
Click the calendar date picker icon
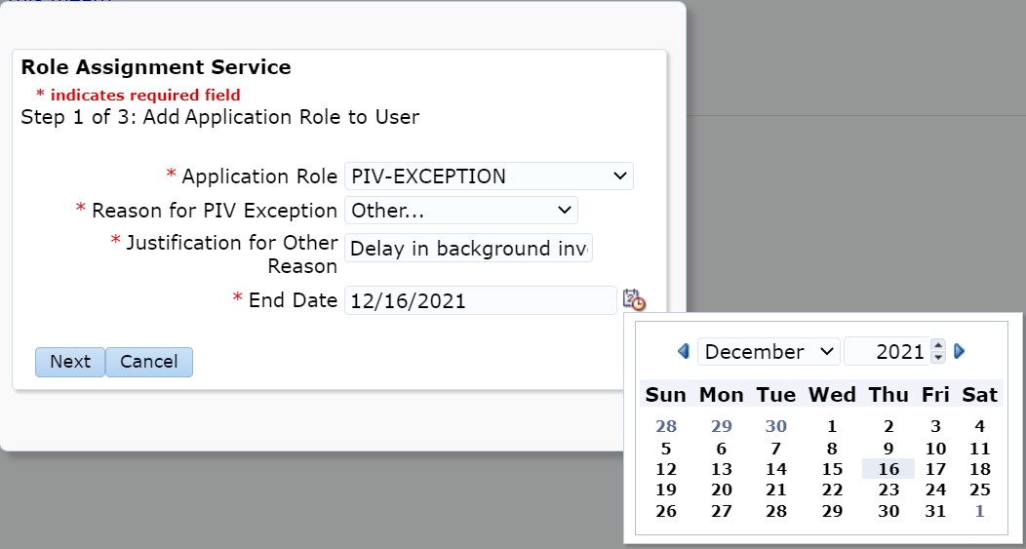pyautogui.click(x=634, y=299)
